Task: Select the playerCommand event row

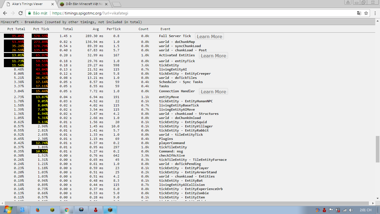Action: point(172,143)
